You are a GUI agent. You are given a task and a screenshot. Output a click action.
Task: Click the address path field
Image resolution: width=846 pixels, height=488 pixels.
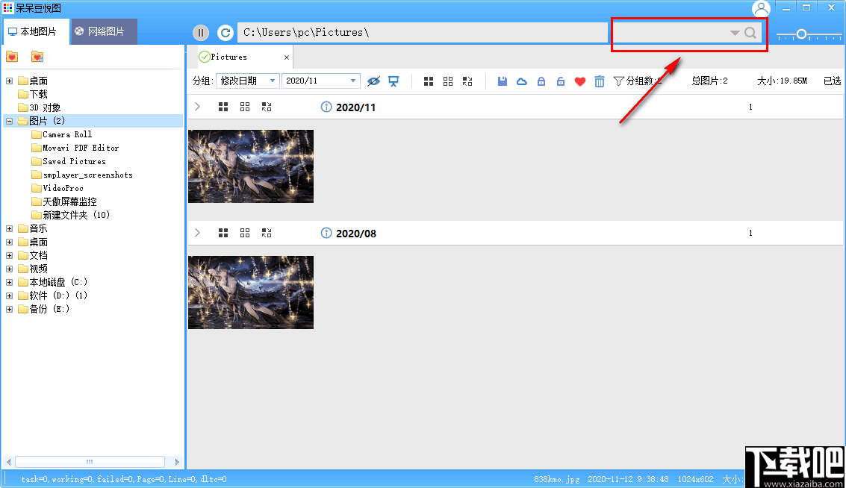pos(423,33)
